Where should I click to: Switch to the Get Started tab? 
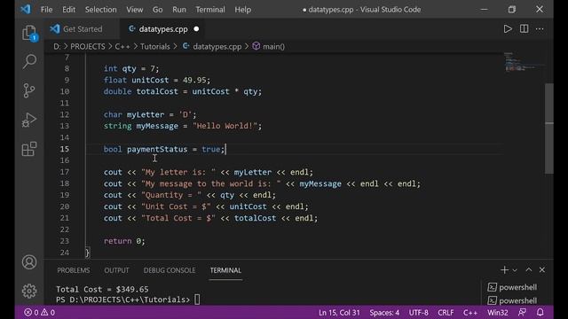click(83, 29)
